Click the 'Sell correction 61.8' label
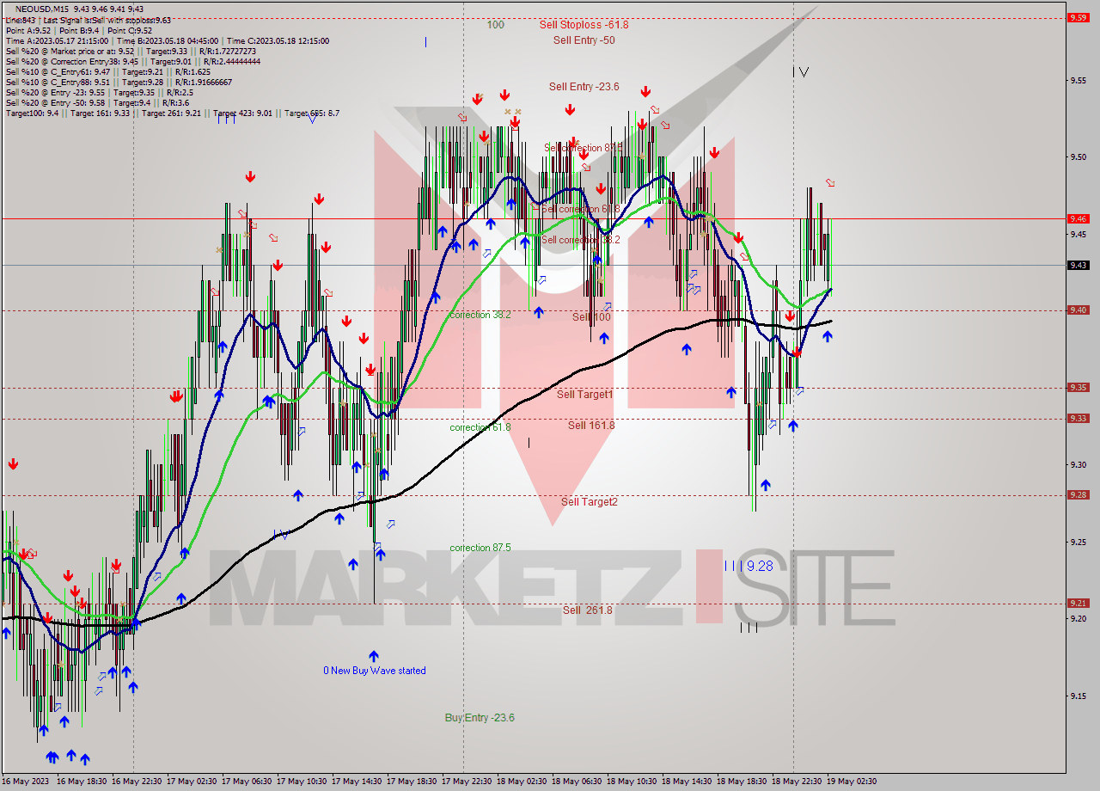 tap(581, 209)
